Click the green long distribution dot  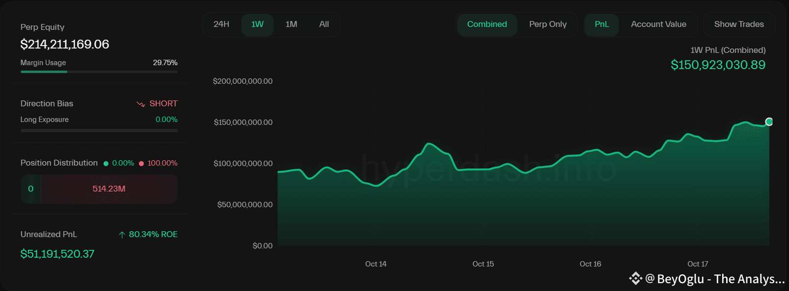click(x=106, y=164)
